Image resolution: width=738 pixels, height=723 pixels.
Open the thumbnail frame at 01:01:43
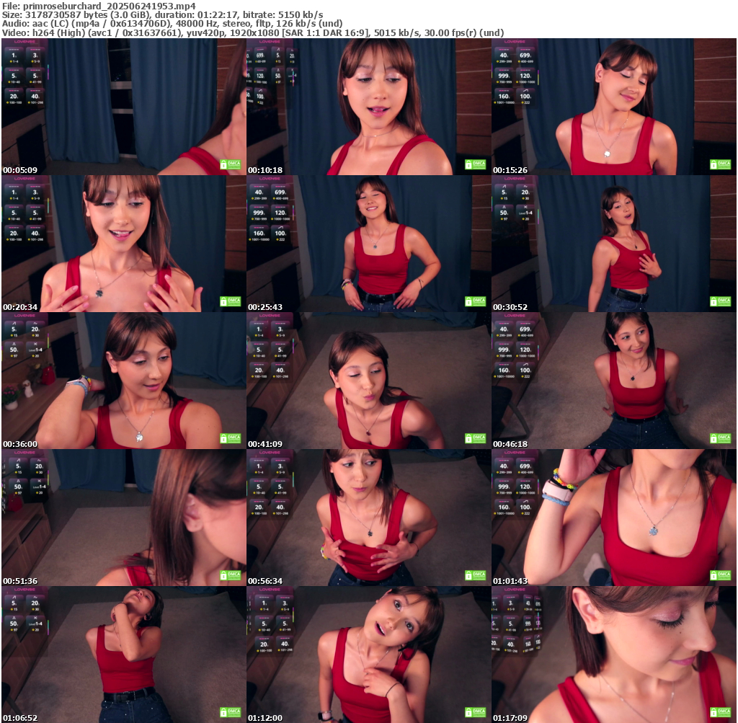click(x=614, y=518)
